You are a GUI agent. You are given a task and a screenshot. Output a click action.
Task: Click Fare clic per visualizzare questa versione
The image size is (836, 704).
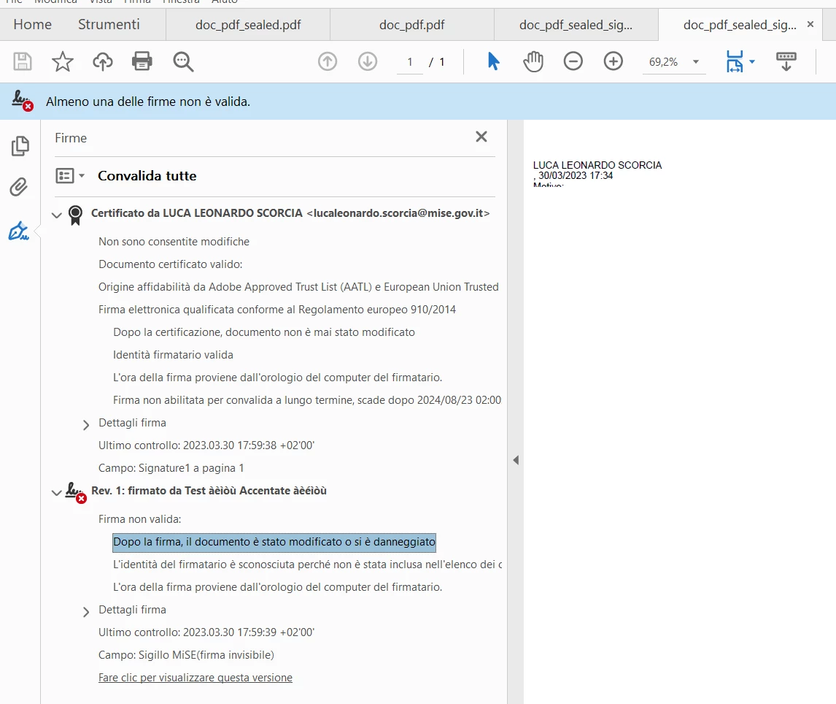pos(195,677)
